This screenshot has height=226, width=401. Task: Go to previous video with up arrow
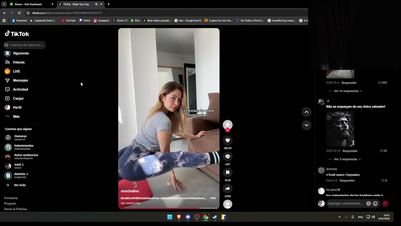(x=306, y=112)
